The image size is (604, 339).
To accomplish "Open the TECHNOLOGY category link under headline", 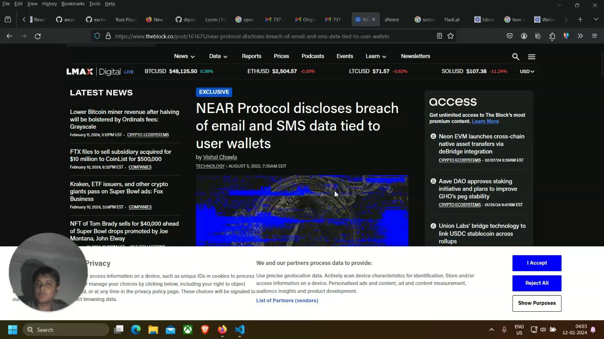I will click(x=210, y=166).
